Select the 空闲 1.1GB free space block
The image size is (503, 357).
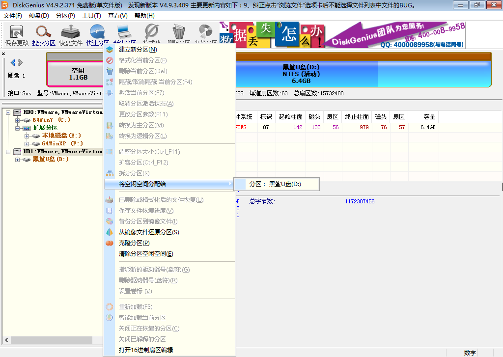coord(78,74)
